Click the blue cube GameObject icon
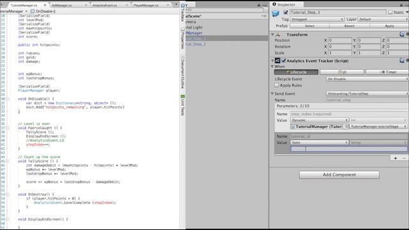This screenshot has width=409, height=230. [275, 13]
